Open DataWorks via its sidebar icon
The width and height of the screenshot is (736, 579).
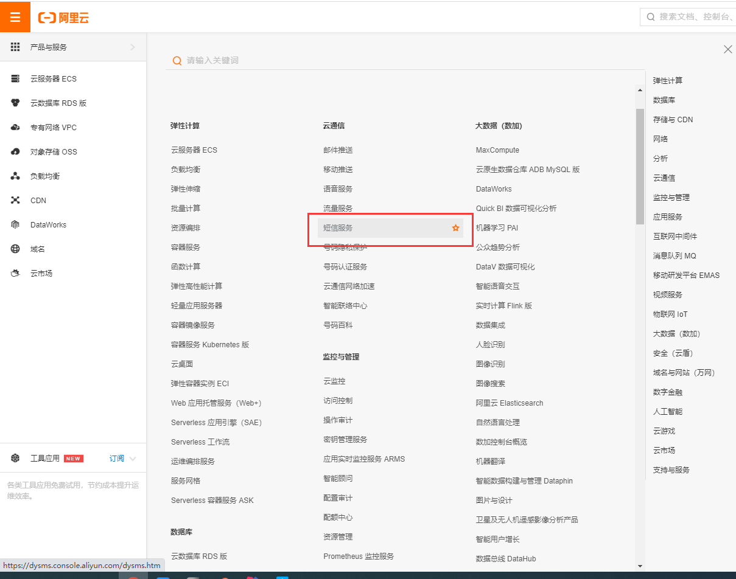coord(15,224)
